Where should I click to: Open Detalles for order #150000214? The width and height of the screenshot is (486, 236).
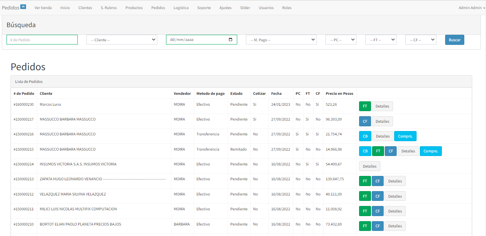(370, 166)
